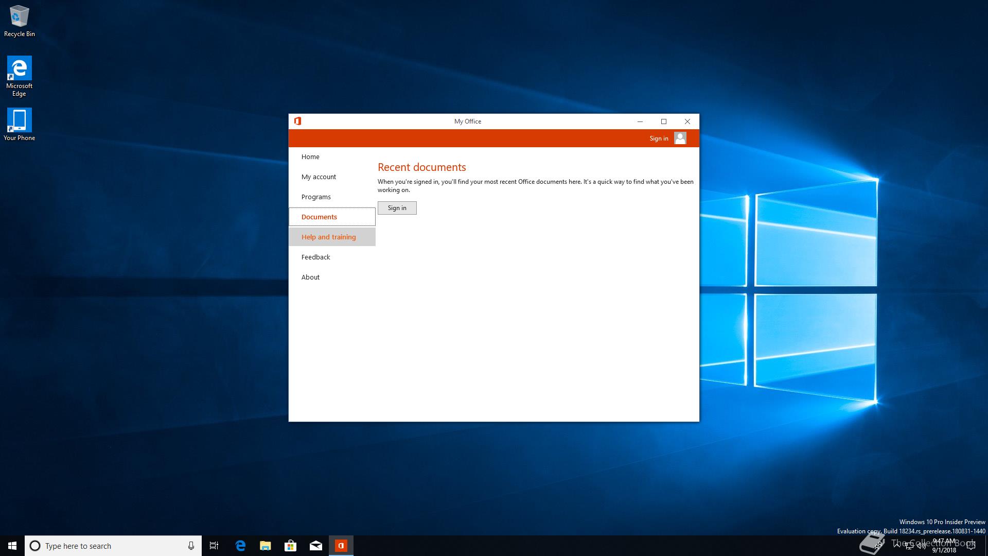
Task: Open Microsoft Edge from the taskbar
Action: [240, 546]
